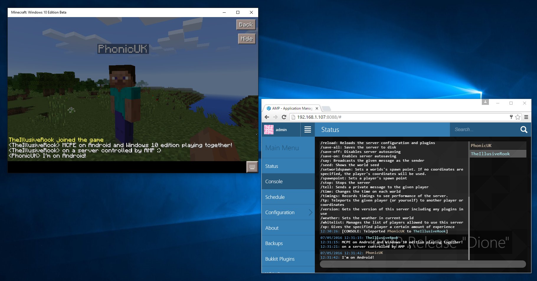
Task: Reload the AMP page
Action: pyautogui.click(x=284, y=117)
